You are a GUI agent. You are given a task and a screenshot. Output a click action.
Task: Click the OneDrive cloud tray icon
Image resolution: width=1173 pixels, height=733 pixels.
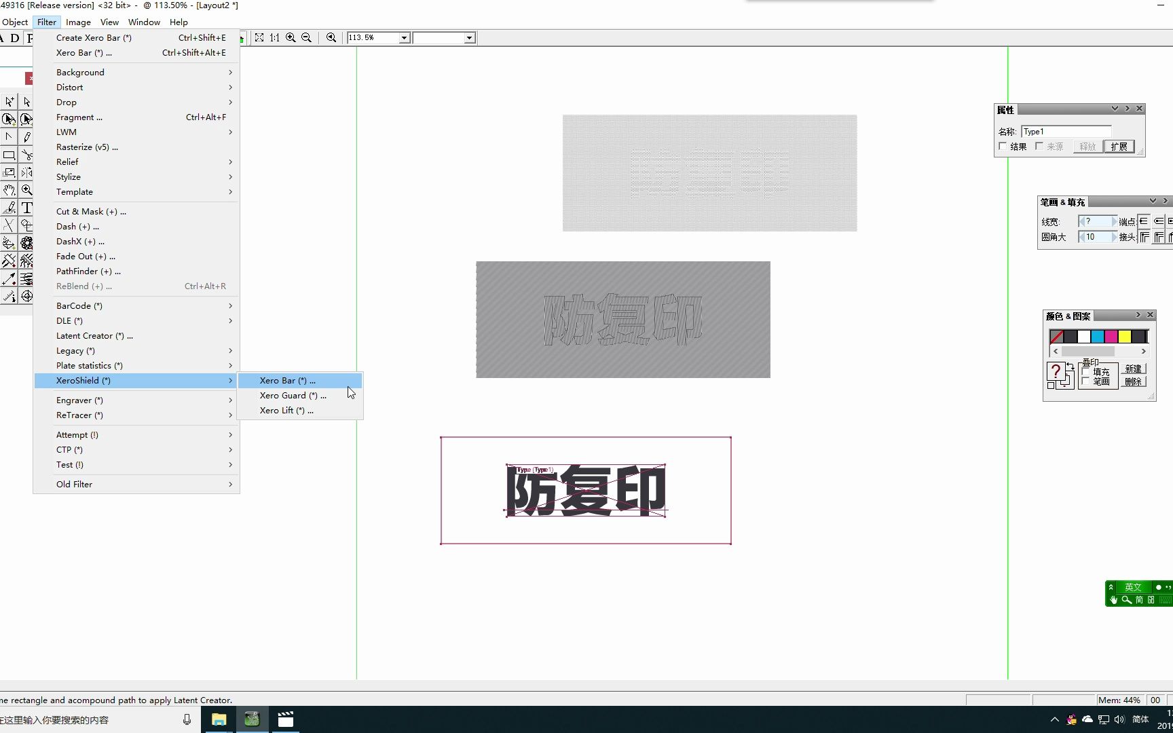tap(1087, 719)
